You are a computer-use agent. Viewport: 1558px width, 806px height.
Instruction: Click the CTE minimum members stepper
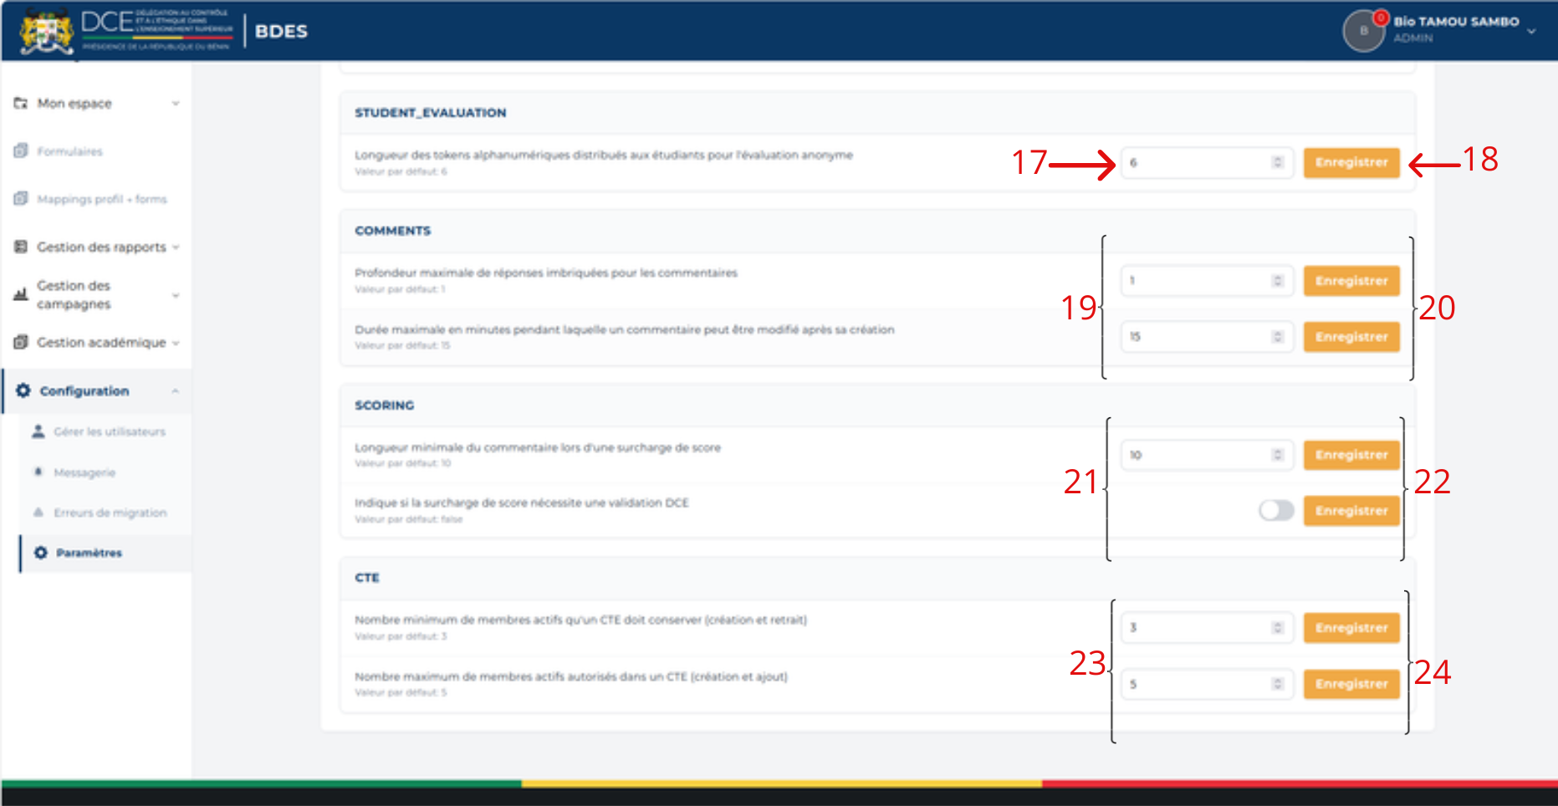click(1277, 628)
